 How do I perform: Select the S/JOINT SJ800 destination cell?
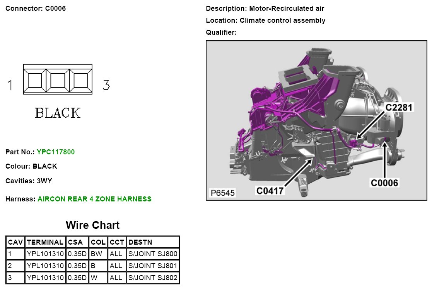[x=153, y=254]
